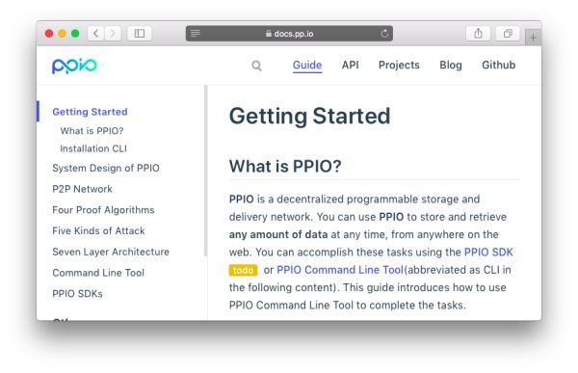Open PPIO SDKs sidebar page
The height and width of the screenshot is (373, 578).
pos(77,294)
